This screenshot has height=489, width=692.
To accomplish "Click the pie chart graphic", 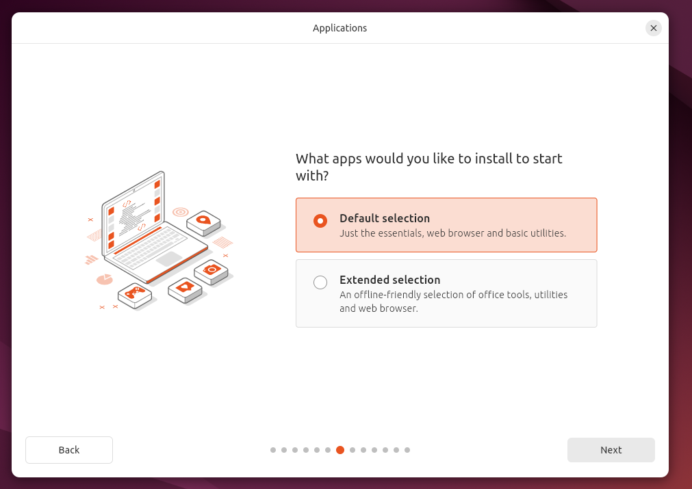I will point(105,279).
